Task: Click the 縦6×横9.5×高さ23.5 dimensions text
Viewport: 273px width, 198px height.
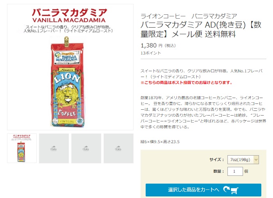Action: (x=160, y=142)
